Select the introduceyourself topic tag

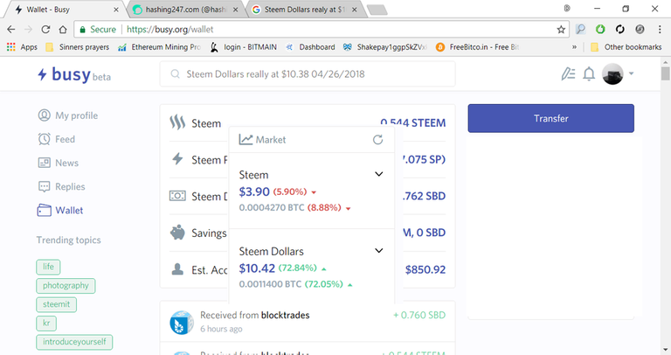click(x=74, y=342)
